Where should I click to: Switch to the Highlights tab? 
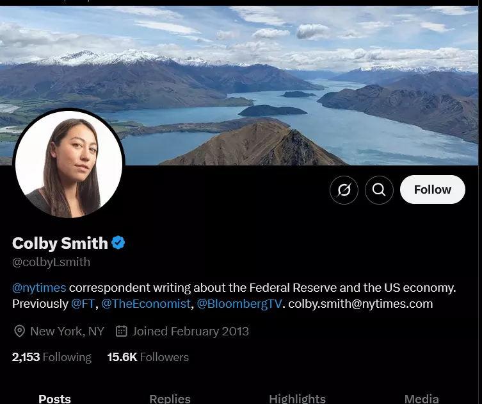click(297, 399)
